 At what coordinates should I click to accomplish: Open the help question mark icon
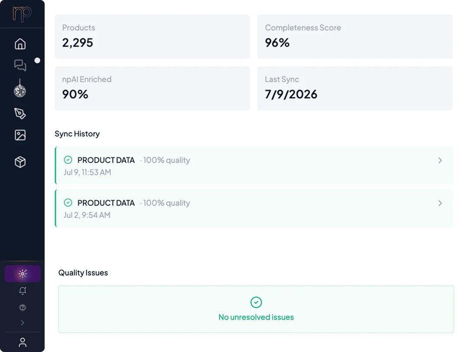click(x=23, y=307)
